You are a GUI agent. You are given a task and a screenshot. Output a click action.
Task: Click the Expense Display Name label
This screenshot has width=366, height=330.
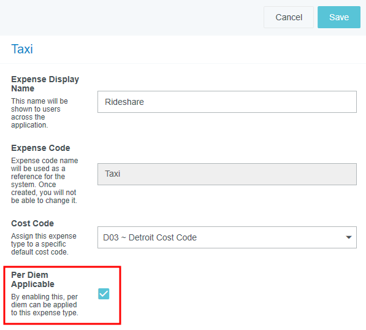tap(45, 84)
